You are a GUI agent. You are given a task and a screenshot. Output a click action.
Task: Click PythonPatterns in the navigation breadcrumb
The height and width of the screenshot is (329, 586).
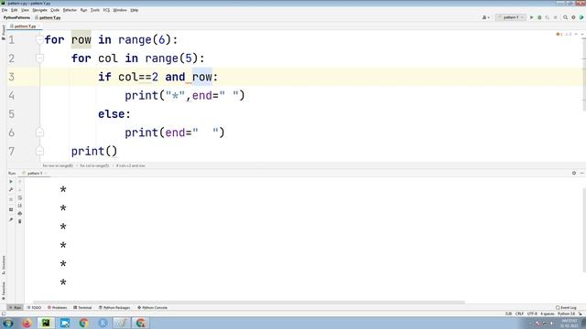pyautogui.click(x=16, y=17)
